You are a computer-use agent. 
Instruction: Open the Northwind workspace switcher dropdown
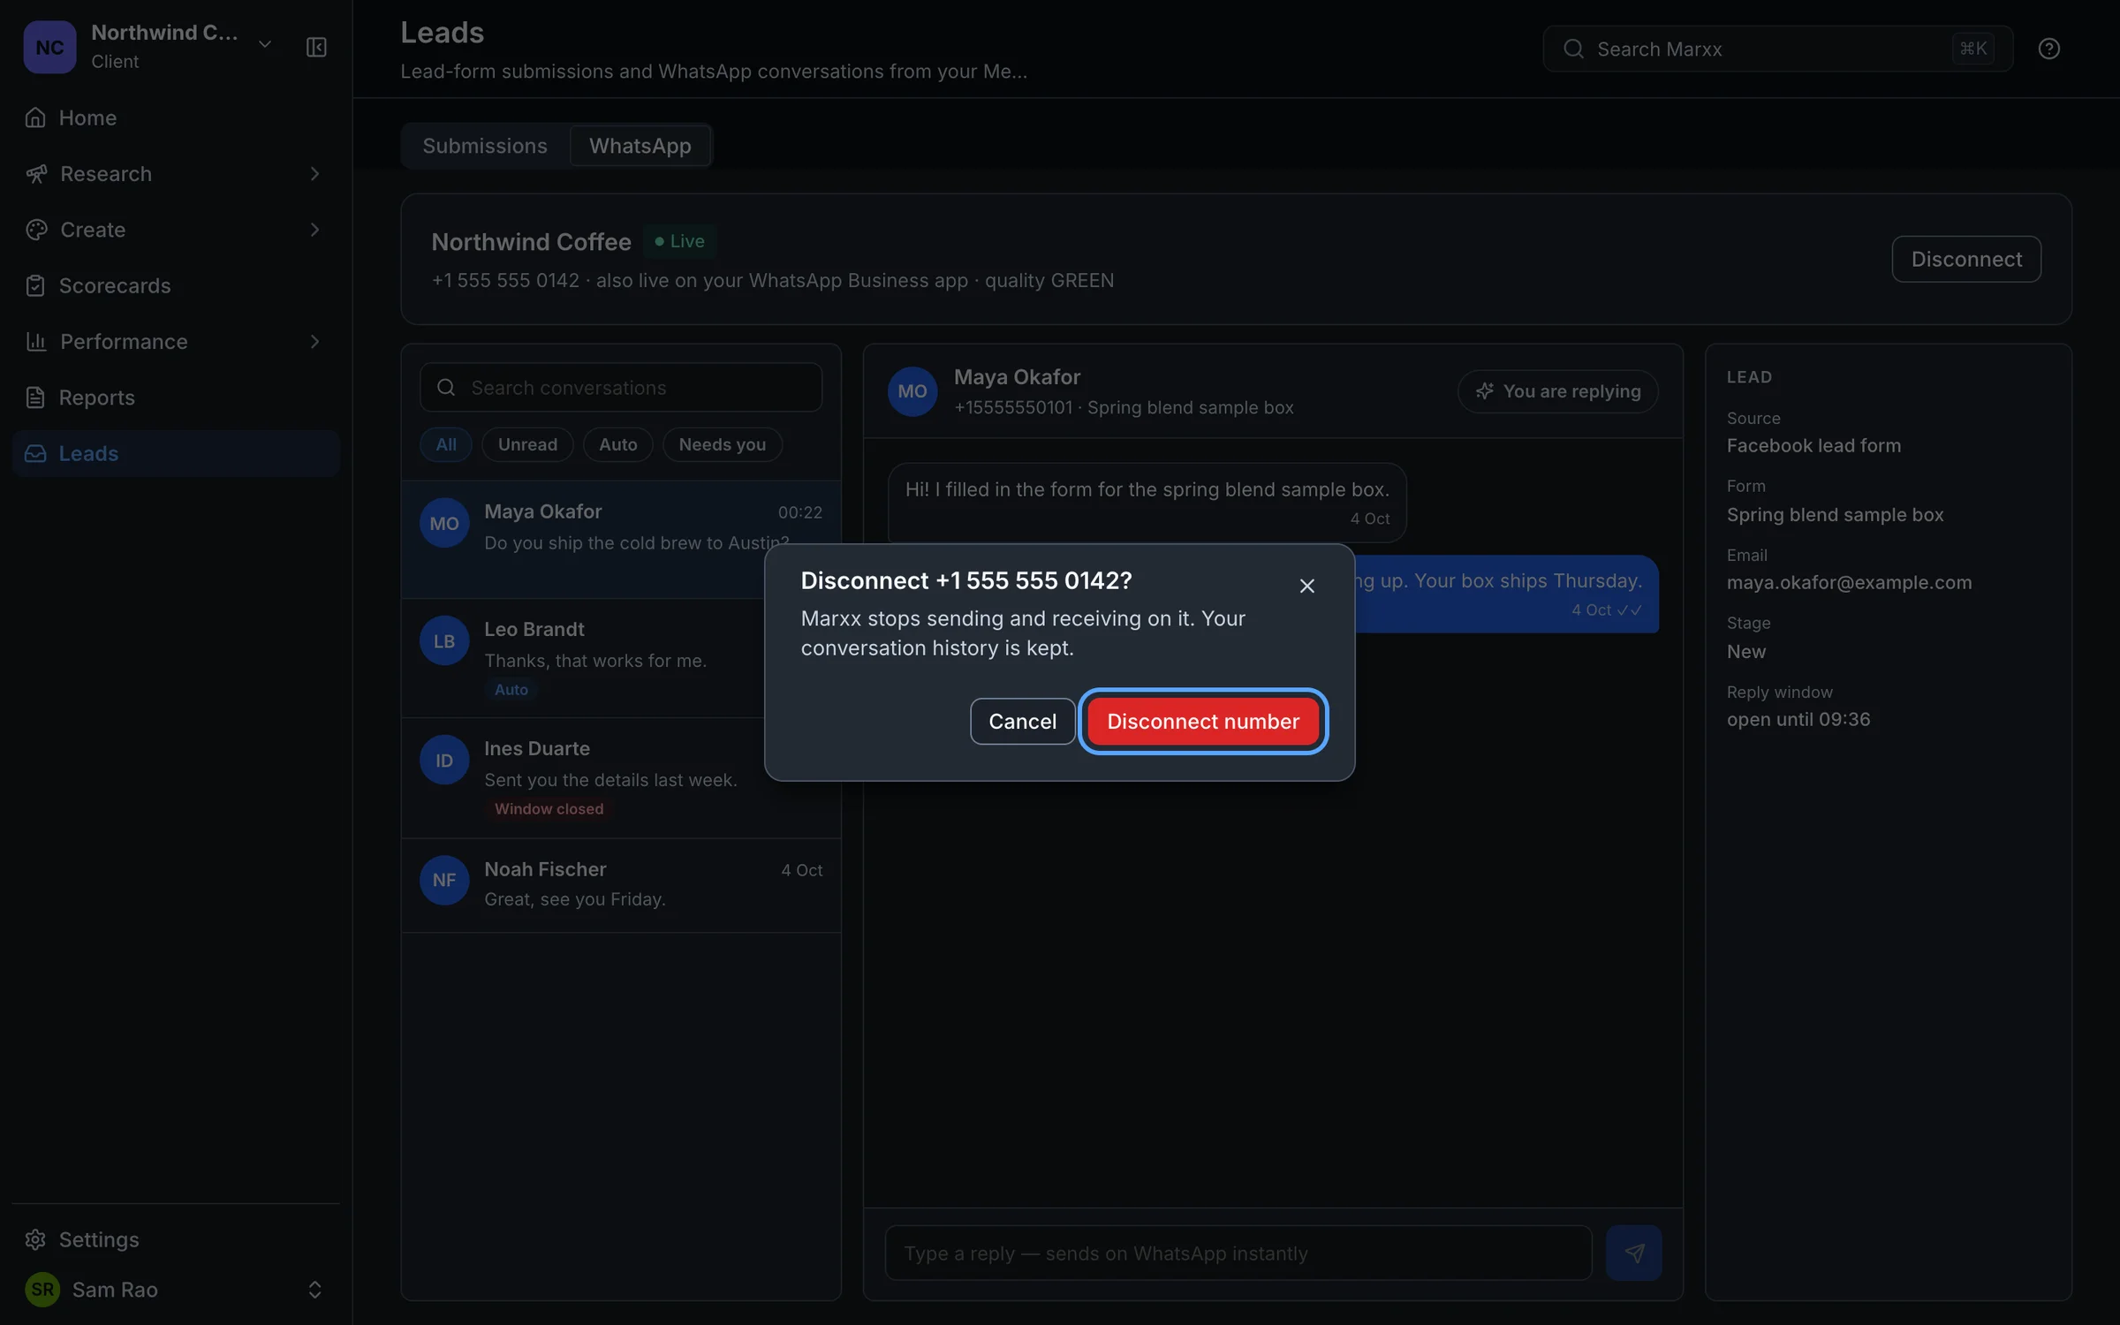(264, 44)
